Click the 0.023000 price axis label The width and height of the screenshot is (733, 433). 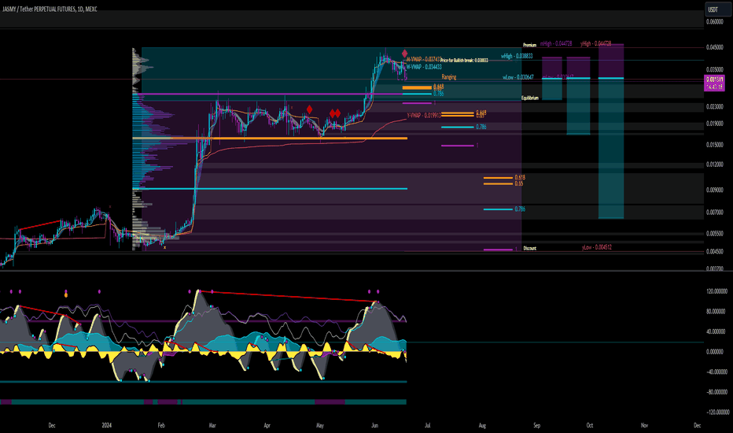(715, 107)
